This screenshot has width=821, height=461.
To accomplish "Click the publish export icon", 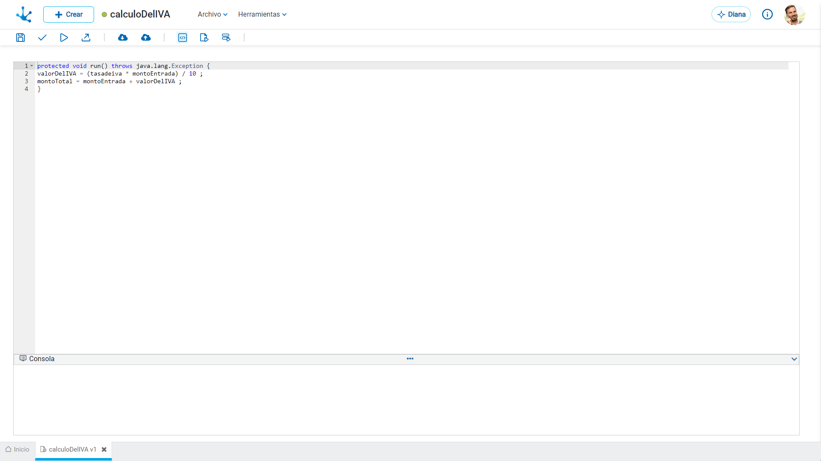I will coord(86,38).
